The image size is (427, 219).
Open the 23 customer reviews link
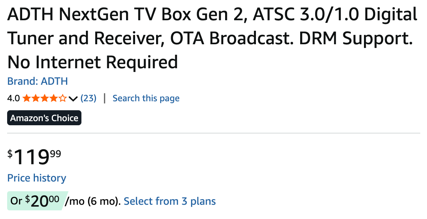[x=89, y=98]
